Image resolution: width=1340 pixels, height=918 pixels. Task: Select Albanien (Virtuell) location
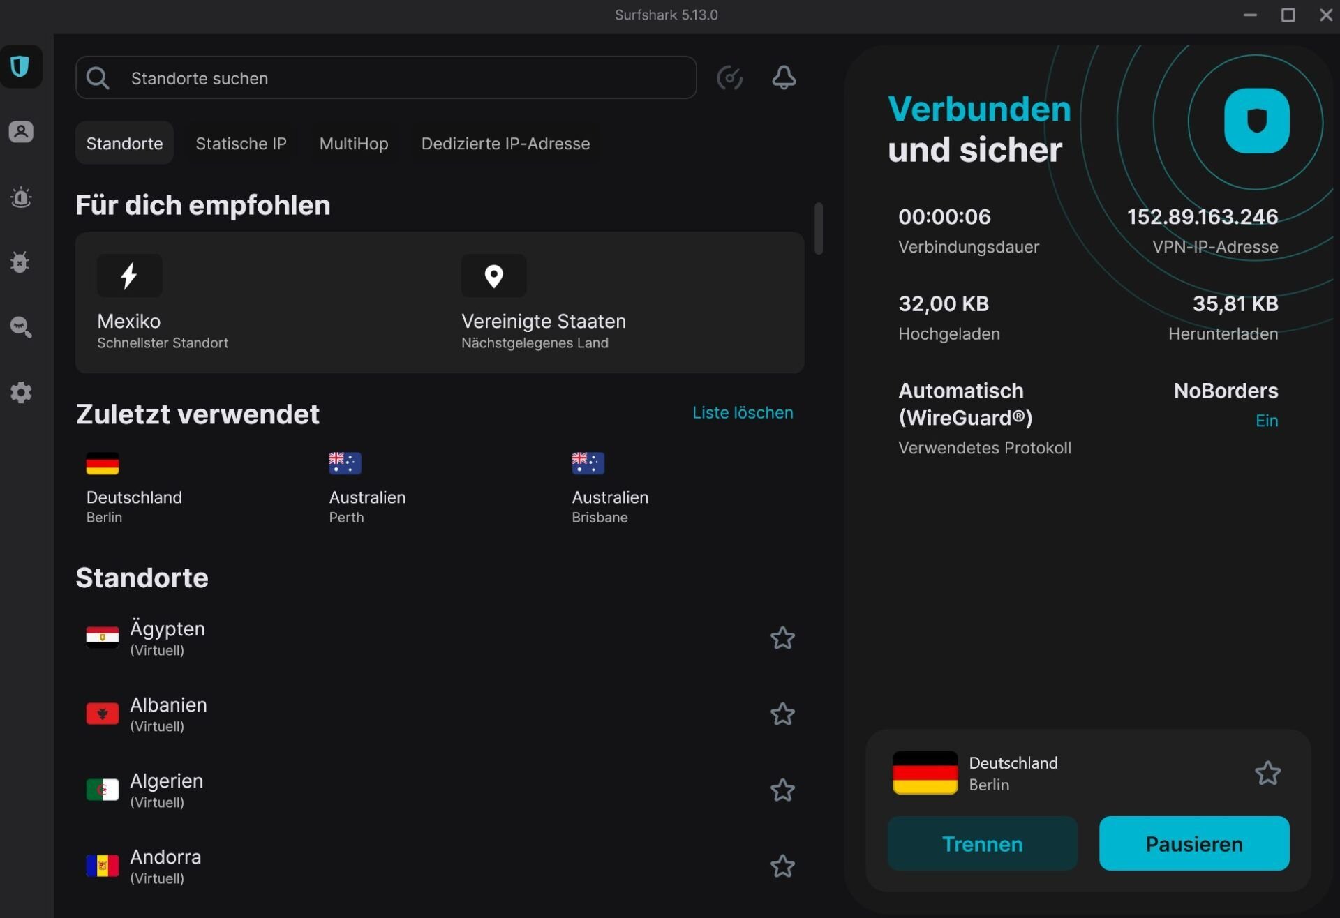point(440,714)
